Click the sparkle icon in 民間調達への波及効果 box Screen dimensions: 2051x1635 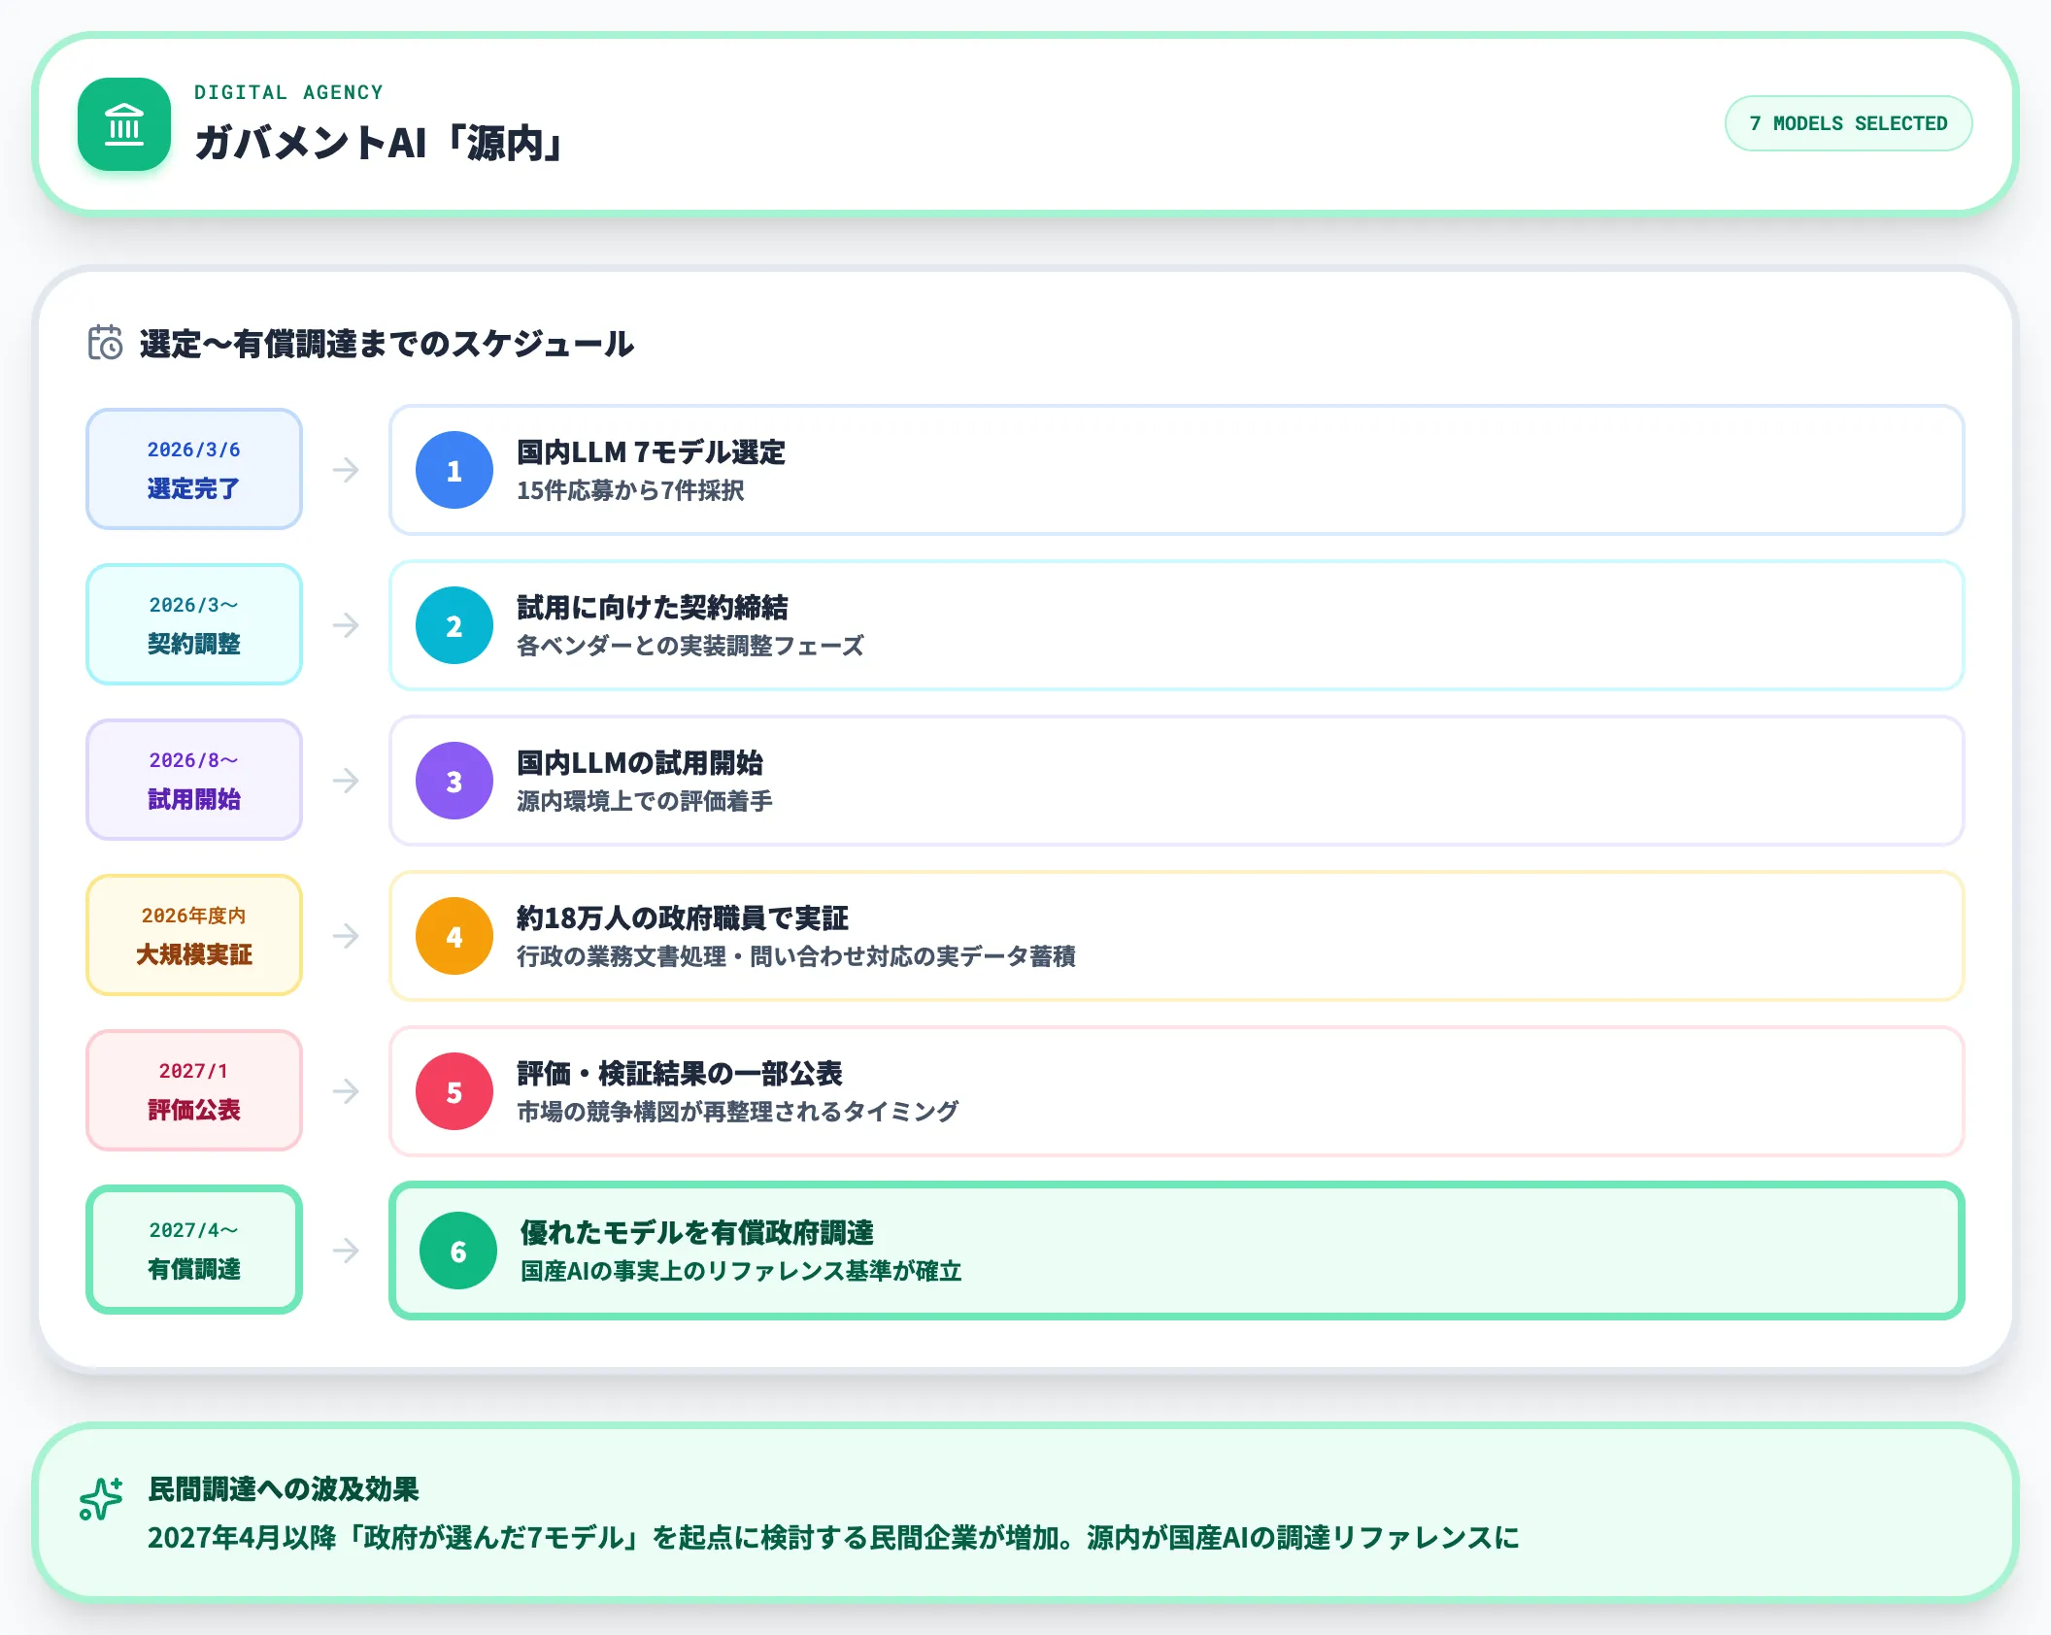click(x=101, y=1498)
